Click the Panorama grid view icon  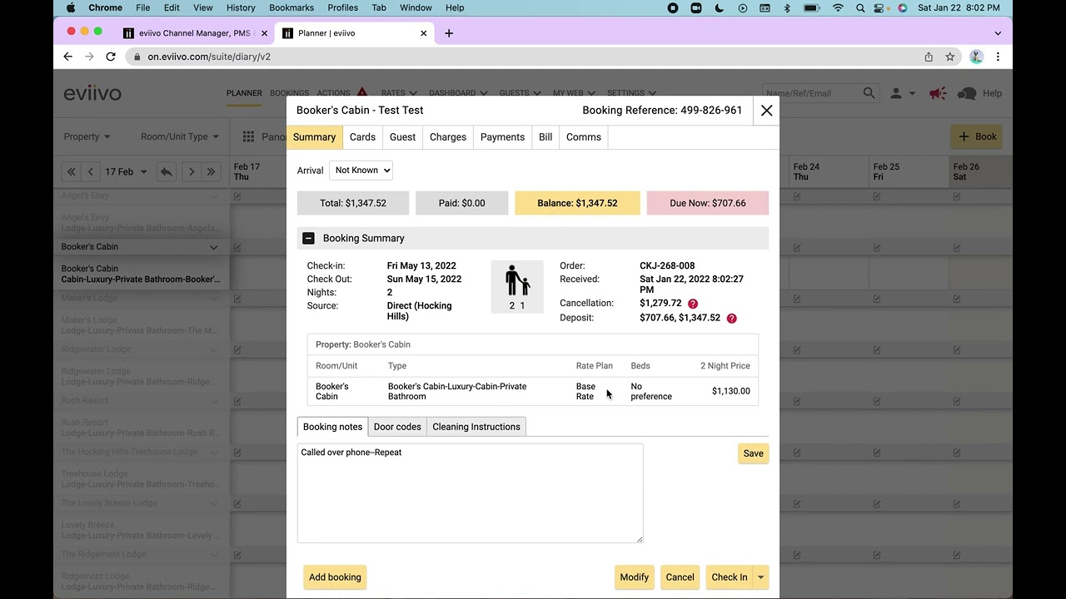[248, 136]
